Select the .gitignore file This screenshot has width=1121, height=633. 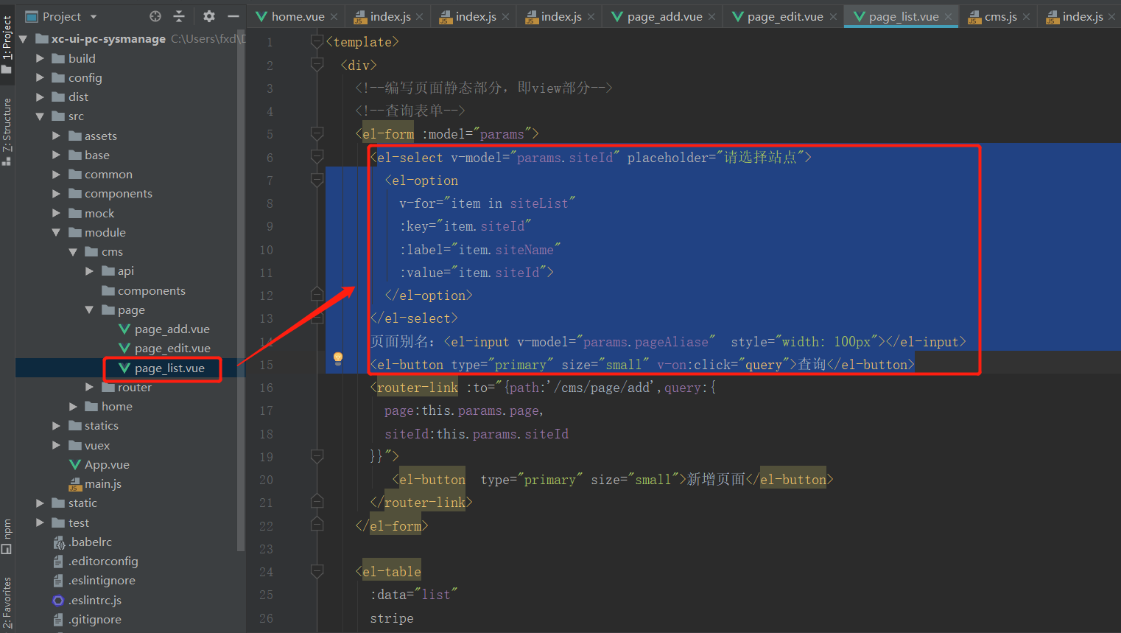[x=94, y=620]
